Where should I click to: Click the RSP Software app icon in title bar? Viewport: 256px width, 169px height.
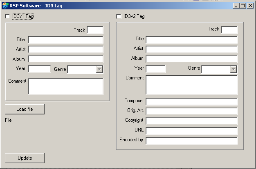[x=5, y=6]
